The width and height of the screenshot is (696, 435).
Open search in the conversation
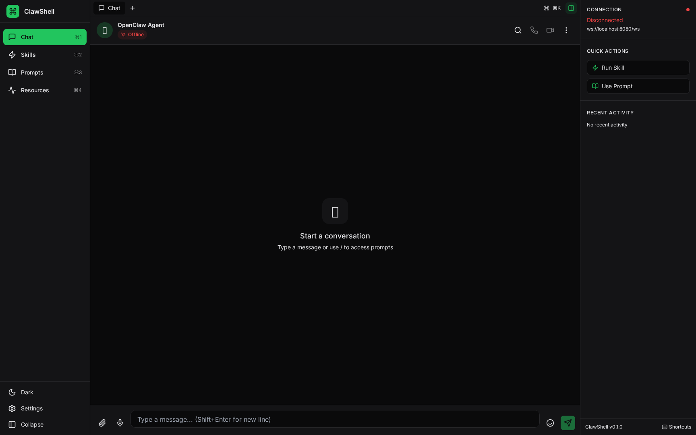point(518,30)
